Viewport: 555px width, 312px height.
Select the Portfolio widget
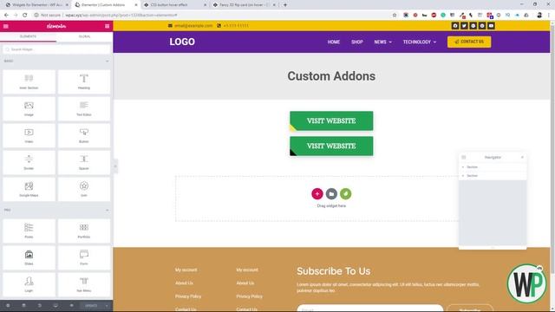(x=84, y=231)
